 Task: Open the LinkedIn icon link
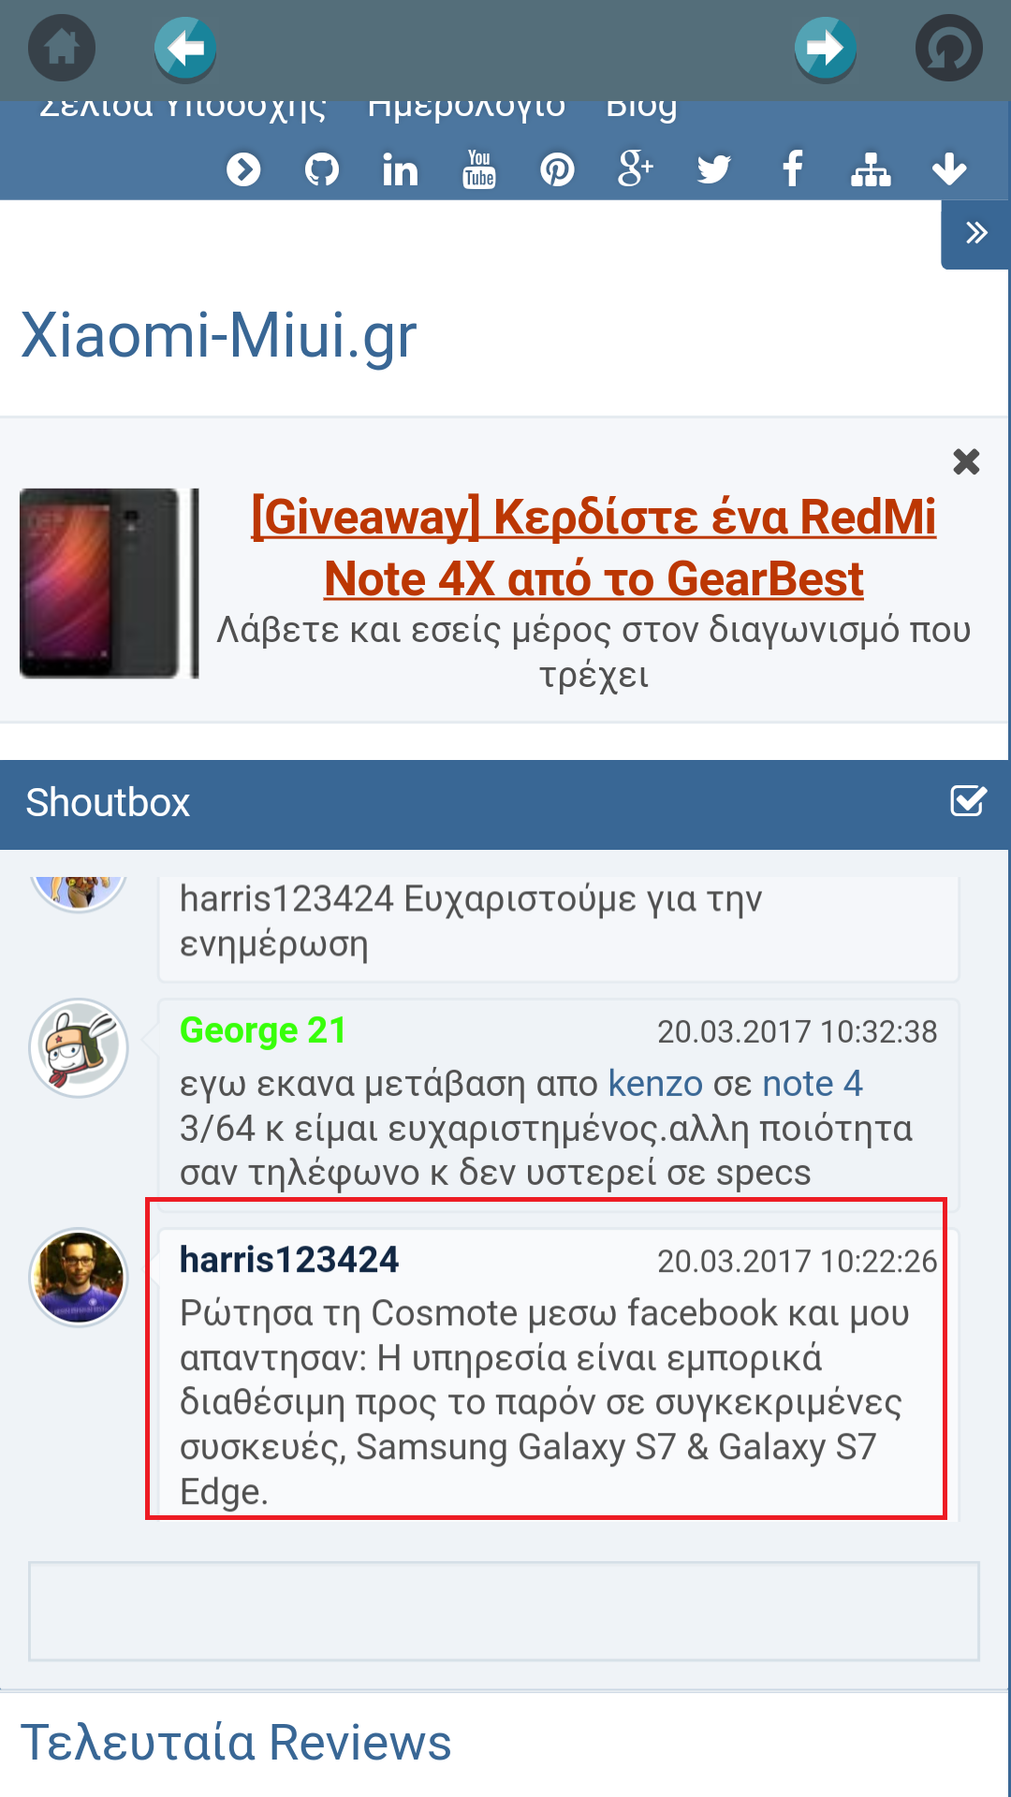coord(400,169)
